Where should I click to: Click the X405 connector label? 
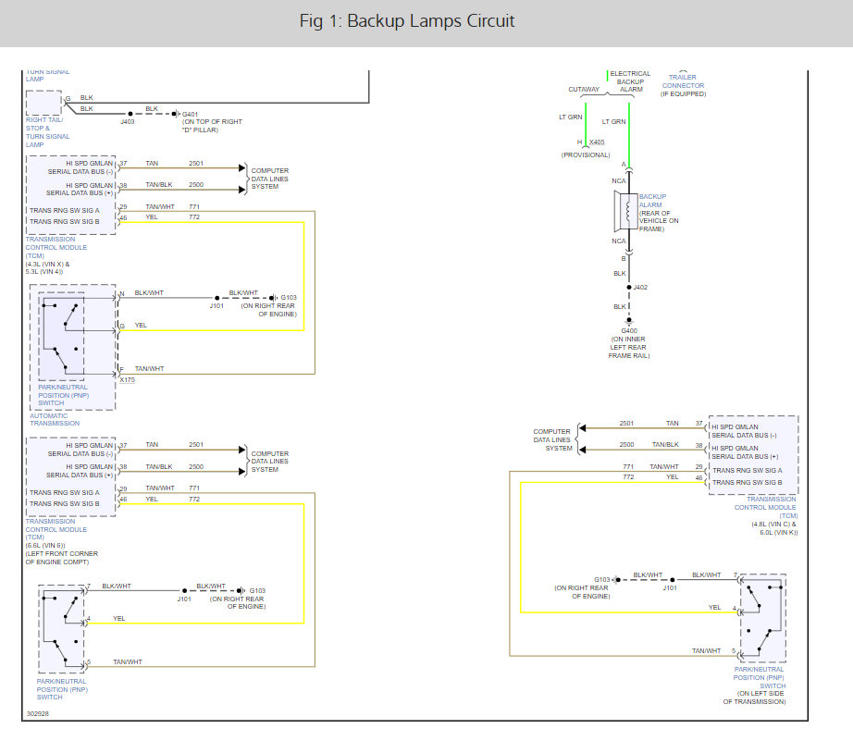coord(597,142)
